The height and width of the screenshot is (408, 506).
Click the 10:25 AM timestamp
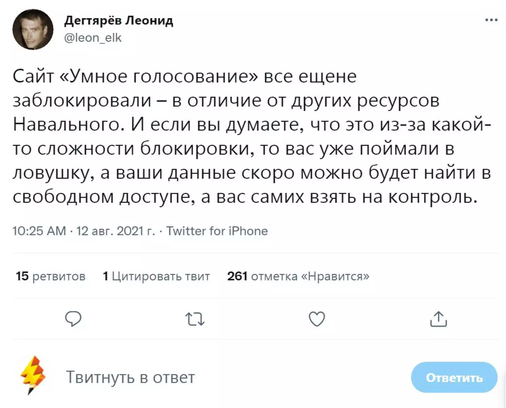(x=39, y=231)
